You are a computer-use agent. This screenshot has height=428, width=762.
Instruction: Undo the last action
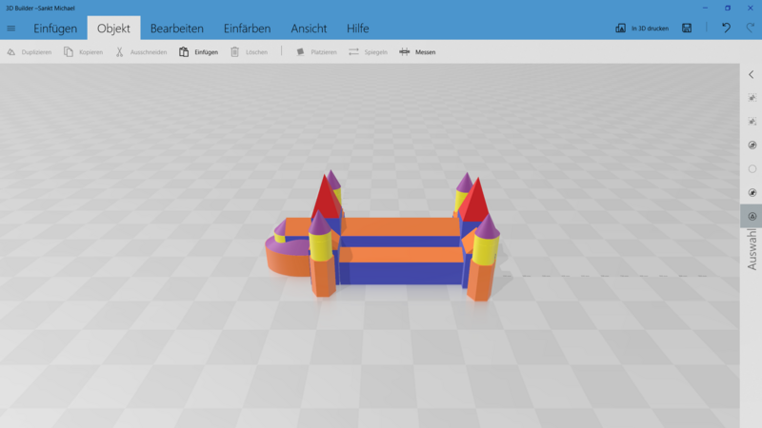tap(726, 29)
